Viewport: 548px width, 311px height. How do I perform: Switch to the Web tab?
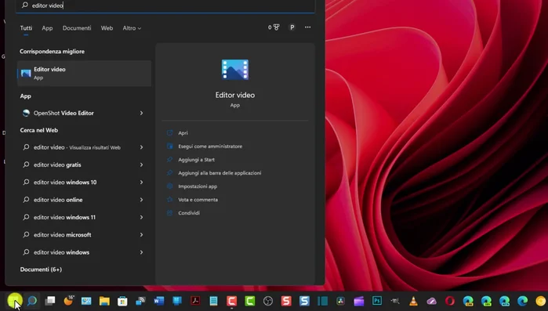click(x=107, y=28)
